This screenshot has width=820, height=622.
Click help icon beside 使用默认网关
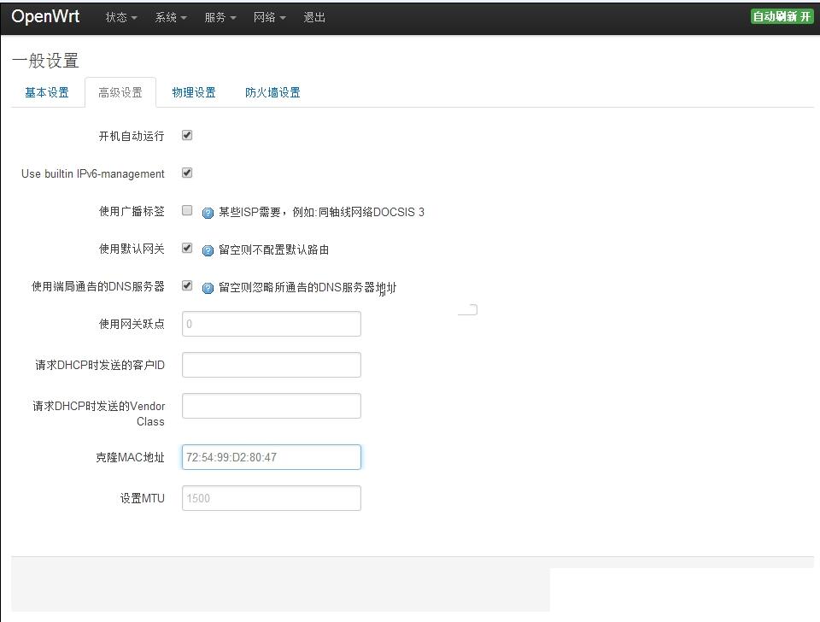[x=208, y=250]
